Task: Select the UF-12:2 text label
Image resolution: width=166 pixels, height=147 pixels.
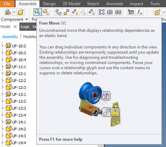Action: [x=19, y=81]
